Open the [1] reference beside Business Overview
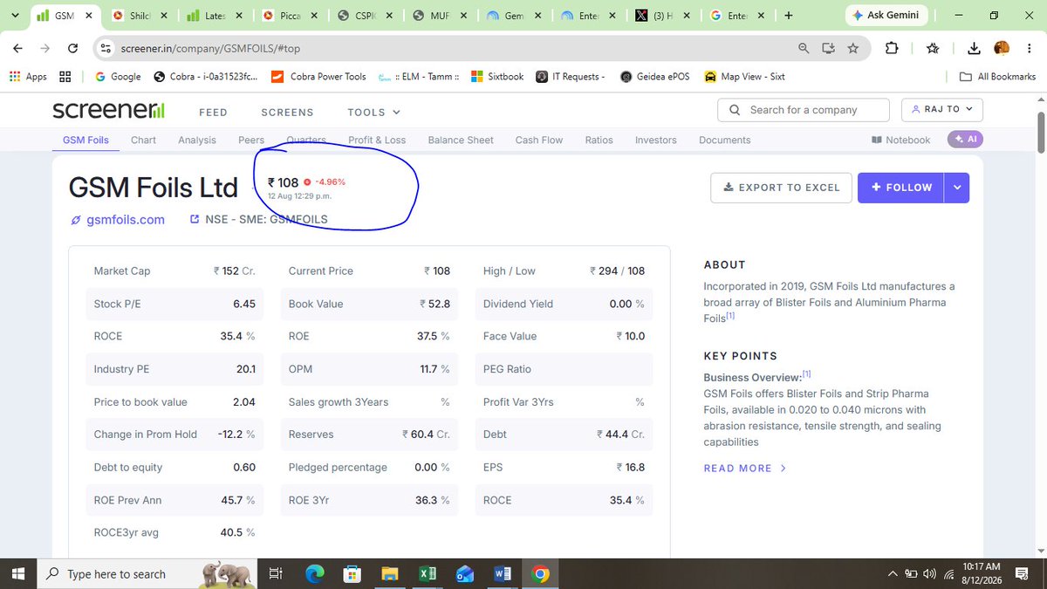Screen dimensions: 1047x589 (x=807, y=374)
